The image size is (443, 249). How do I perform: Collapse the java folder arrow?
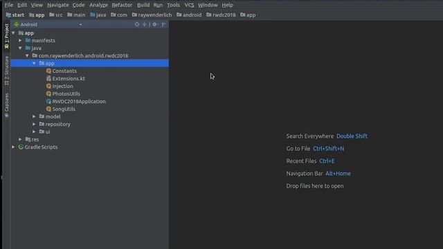click(x=20, y=48)
